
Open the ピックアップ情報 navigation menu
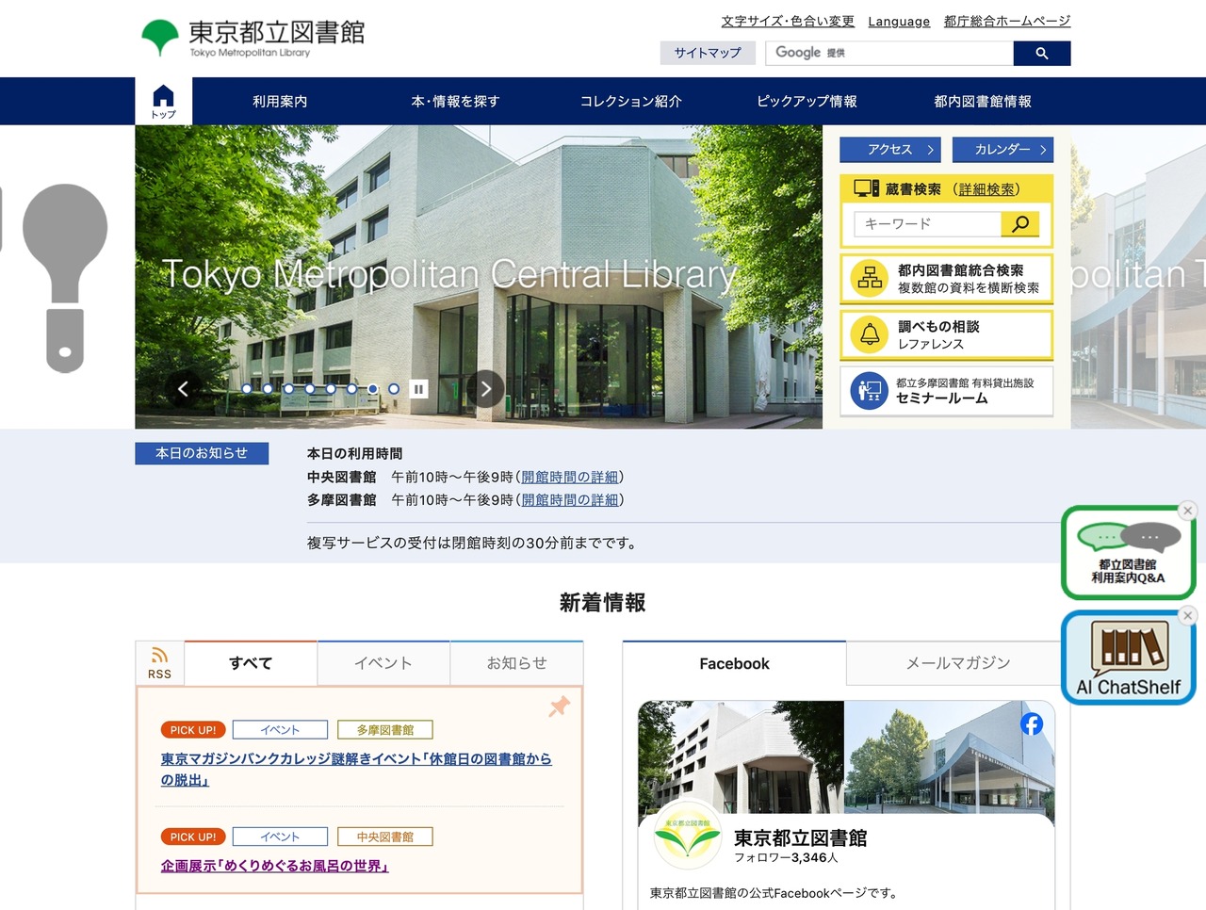(807, 101)
